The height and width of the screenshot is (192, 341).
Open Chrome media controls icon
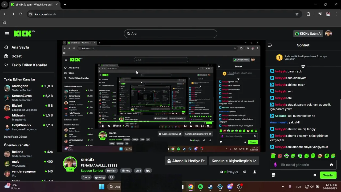pyautogui.click(x=320, y=14)
